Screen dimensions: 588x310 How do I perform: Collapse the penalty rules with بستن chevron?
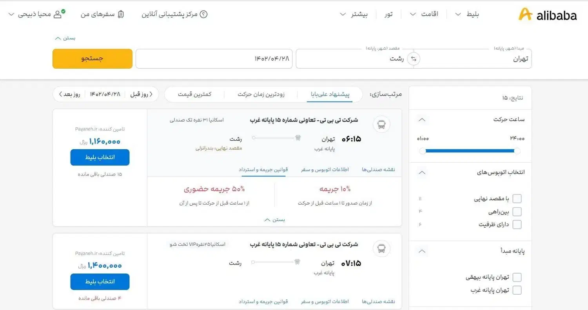(x=274, y=219)
